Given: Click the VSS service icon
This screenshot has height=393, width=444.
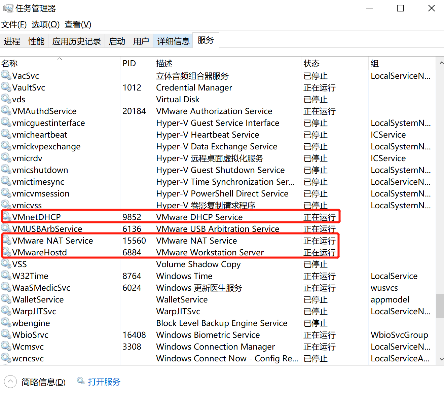Looking at the screenshot, I should tap(6, 264).
